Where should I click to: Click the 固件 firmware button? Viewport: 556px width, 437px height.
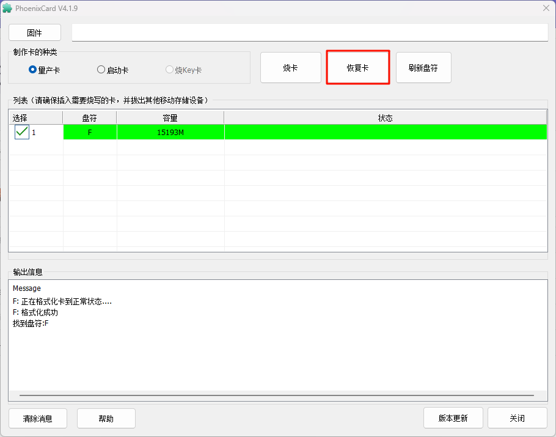35,33
